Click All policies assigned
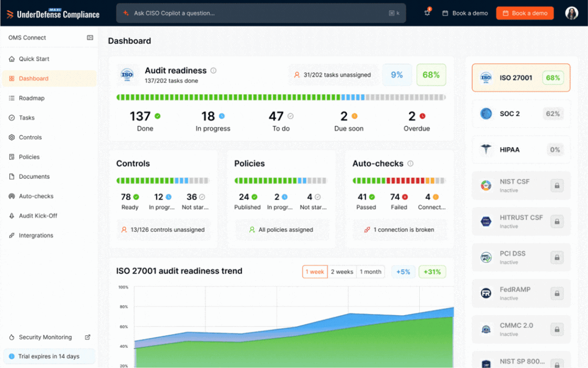This screenshot has height=368, width=588. 281,229
